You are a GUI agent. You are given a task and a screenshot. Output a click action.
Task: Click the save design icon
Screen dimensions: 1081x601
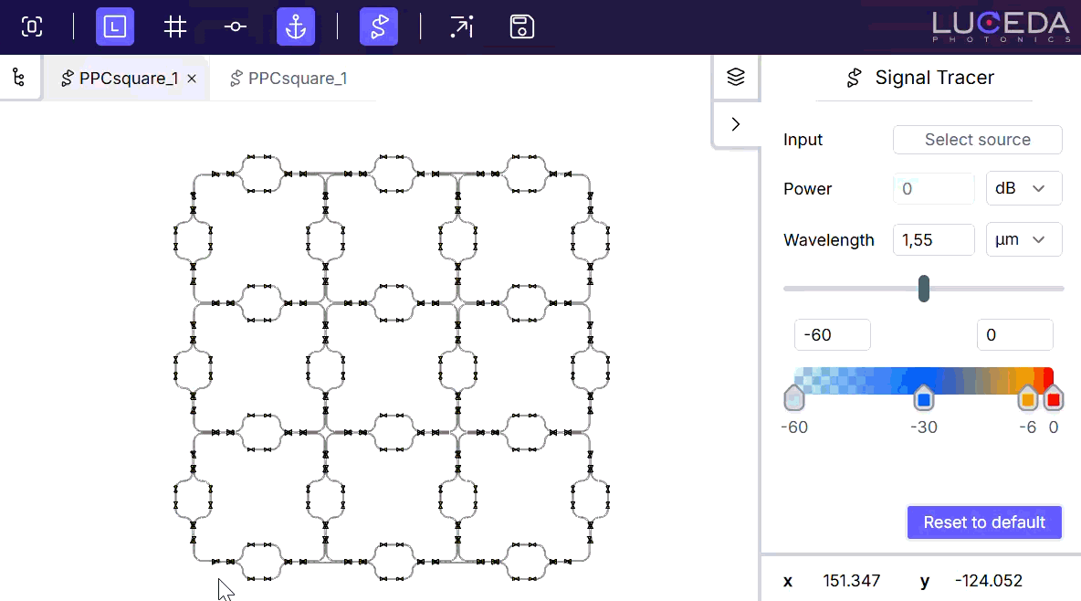tap(520, 26)
